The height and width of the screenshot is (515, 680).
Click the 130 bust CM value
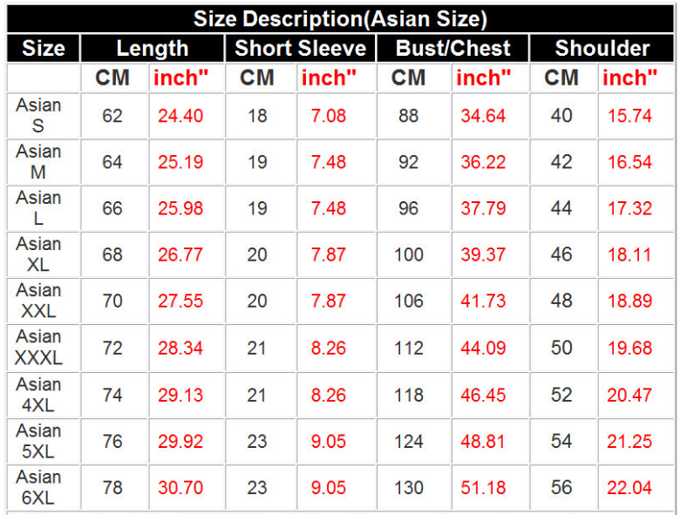click(409, 488)
